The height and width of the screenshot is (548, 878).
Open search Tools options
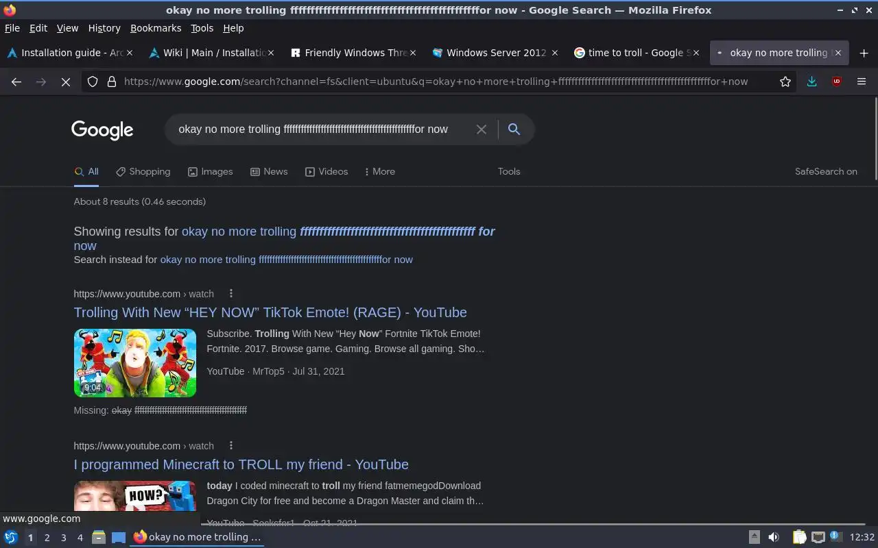(x=509, y=171)
